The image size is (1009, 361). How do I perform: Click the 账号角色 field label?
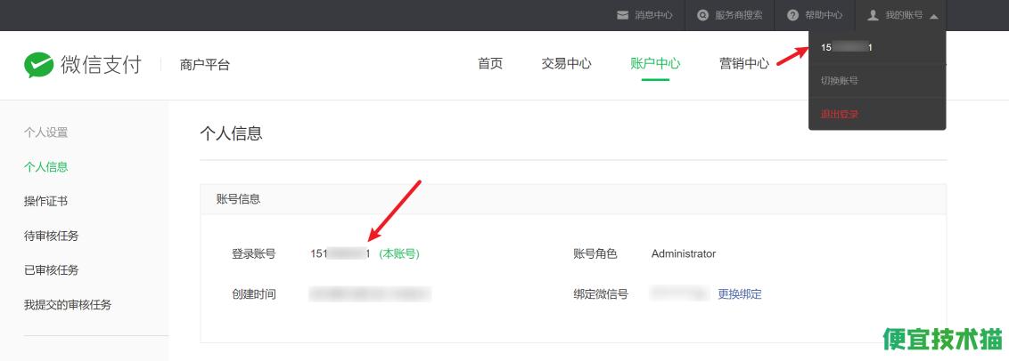point(595,253)
